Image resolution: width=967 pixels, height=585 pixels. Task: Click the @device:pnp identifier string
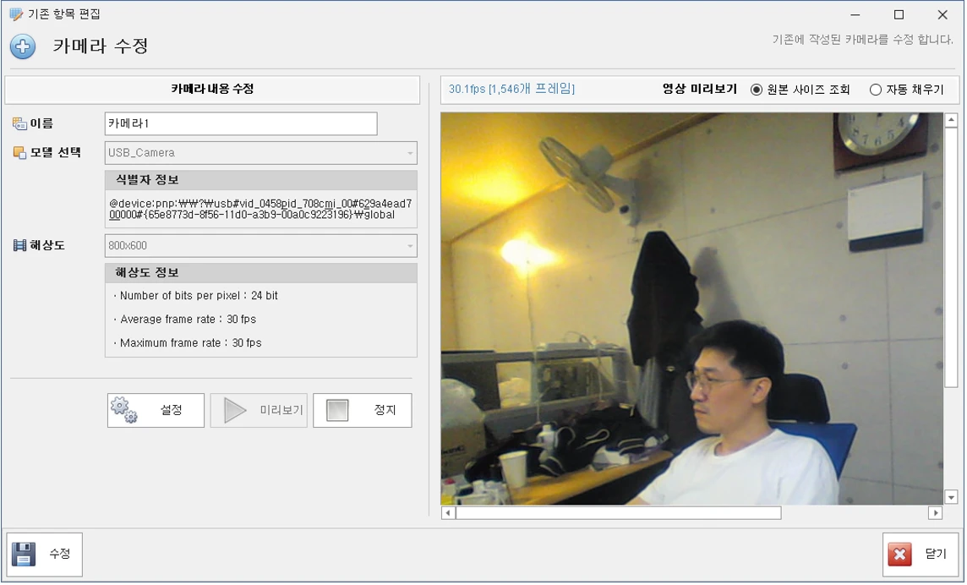tap(260, 209)
